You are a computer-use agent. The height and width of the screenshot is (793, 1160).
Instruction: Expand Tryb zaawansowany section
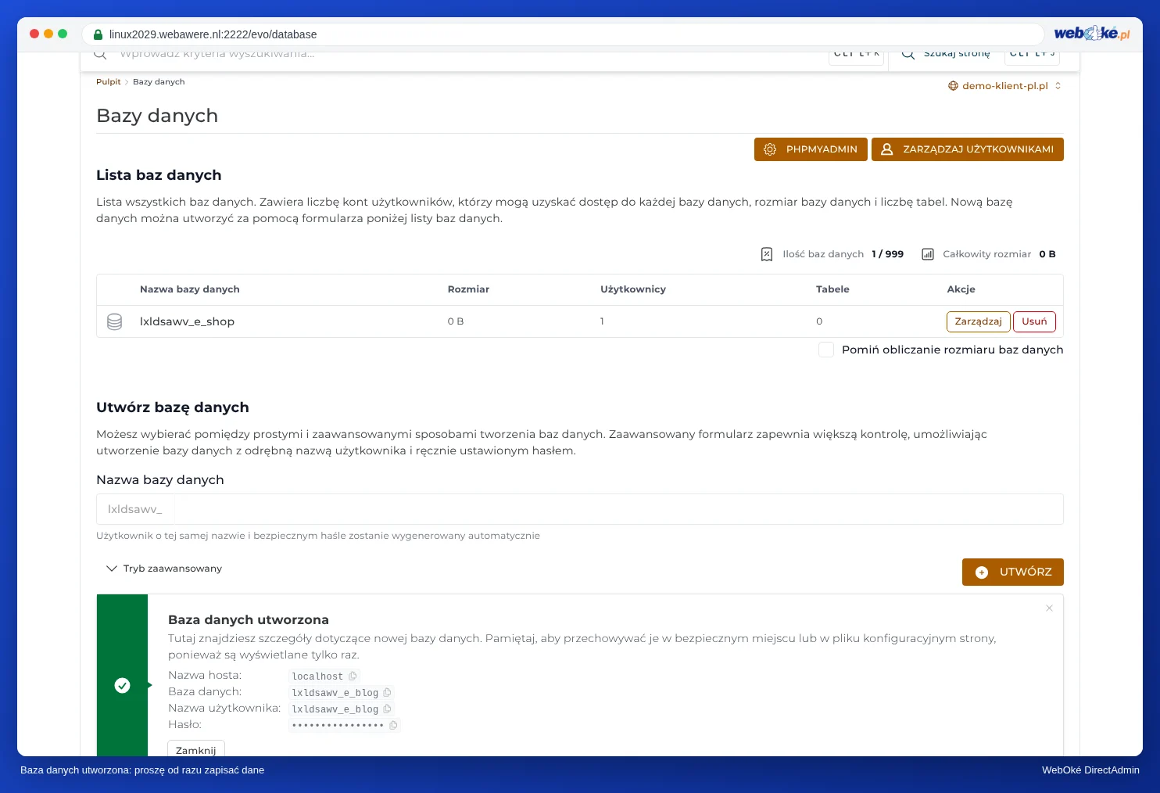click(164, 569)
